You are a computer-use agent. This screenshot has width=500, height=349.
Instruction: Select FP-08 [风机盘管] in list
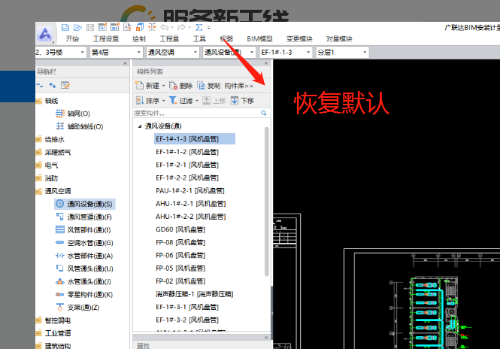click(180, 242)
